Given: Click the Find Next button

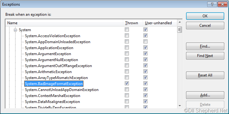Looking at the screenshot, I should coord(205,56).
